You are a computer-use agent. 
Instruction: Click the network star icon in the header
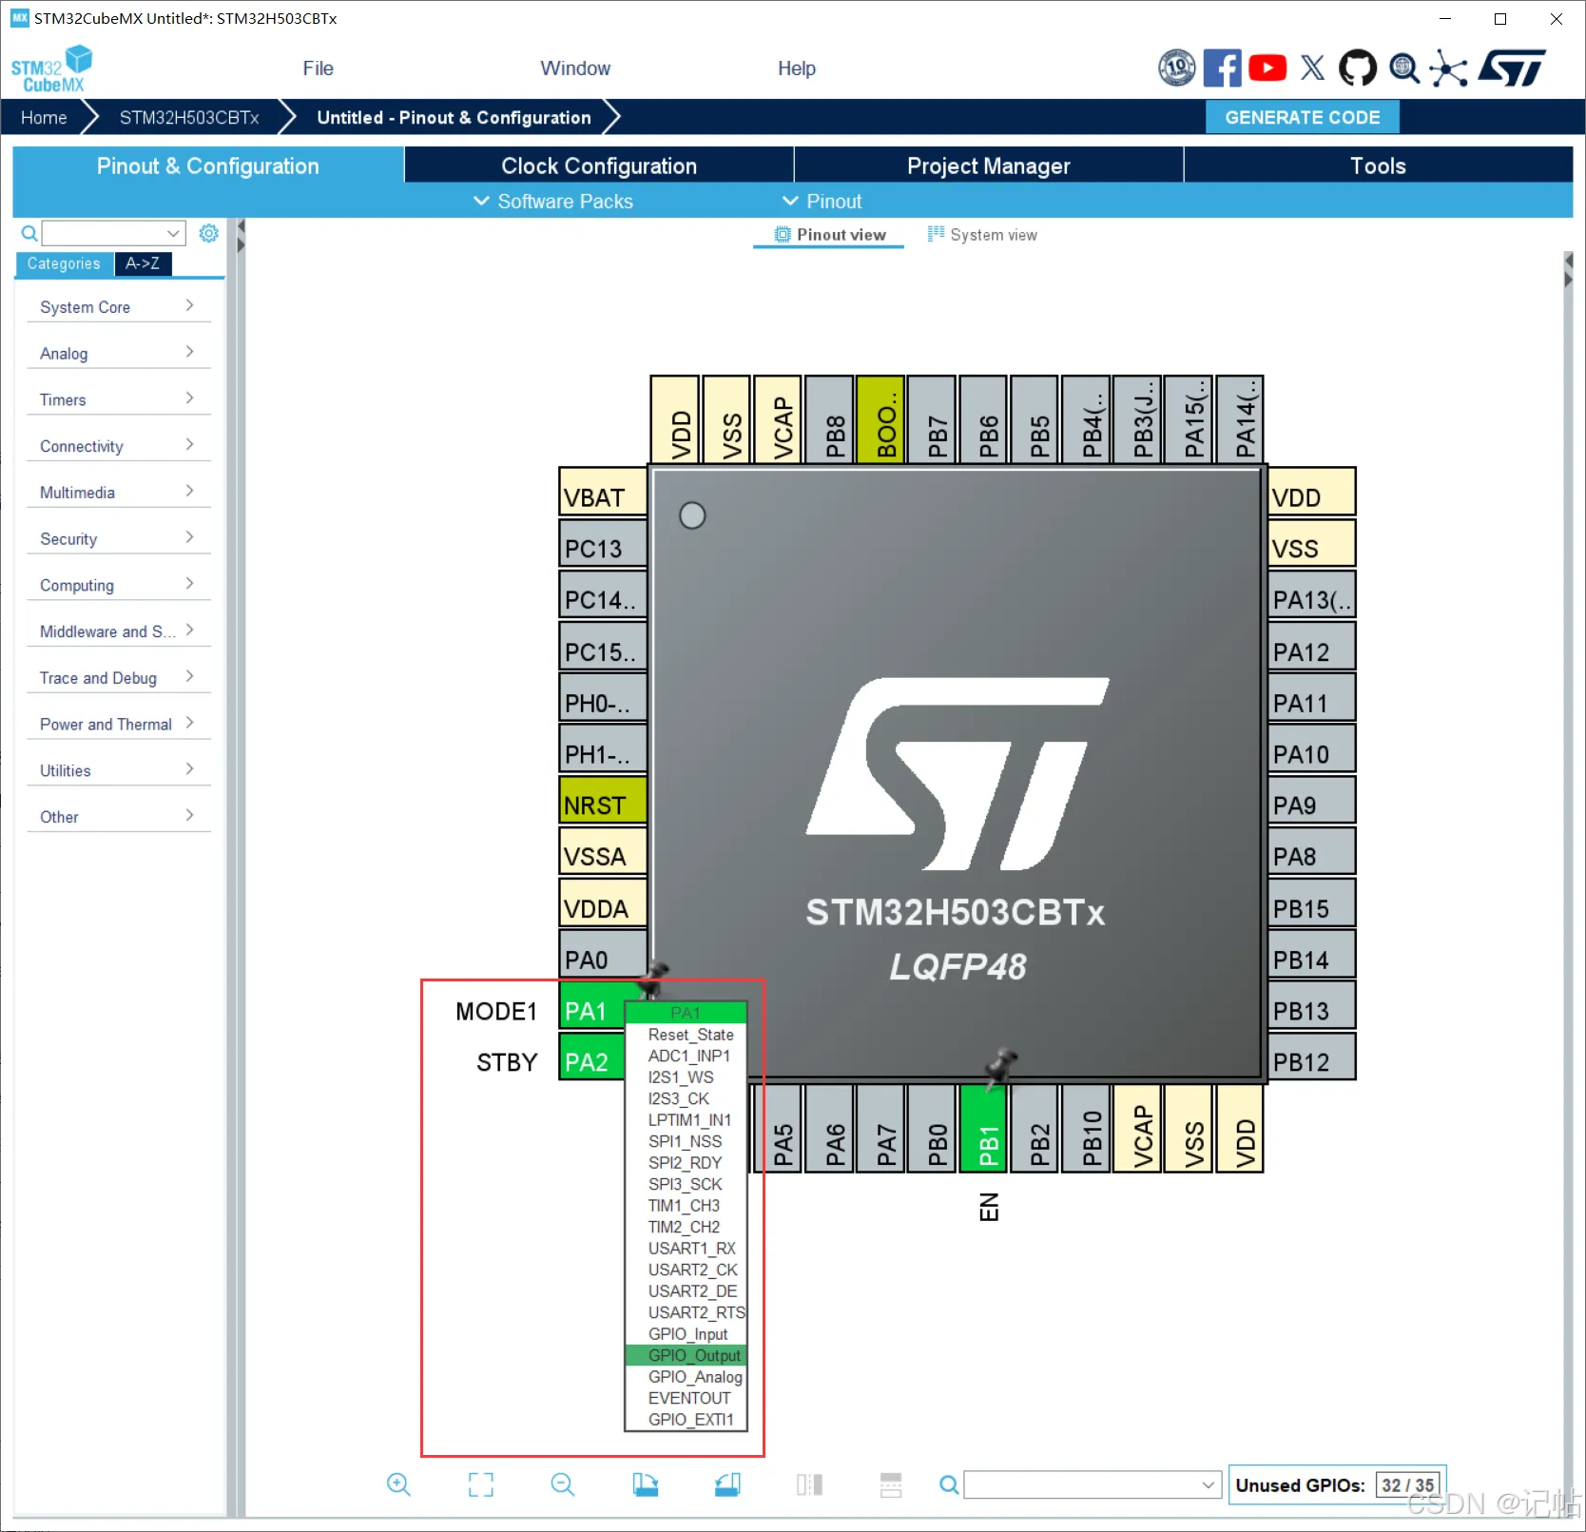[x=1448, y=68]
